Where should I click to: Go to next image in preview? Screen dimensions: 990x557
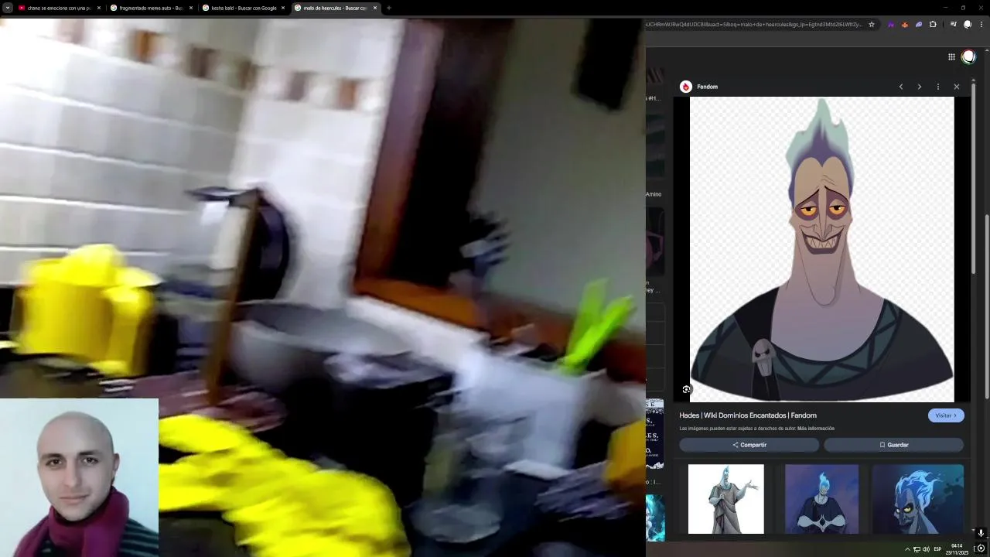[920, 87]
